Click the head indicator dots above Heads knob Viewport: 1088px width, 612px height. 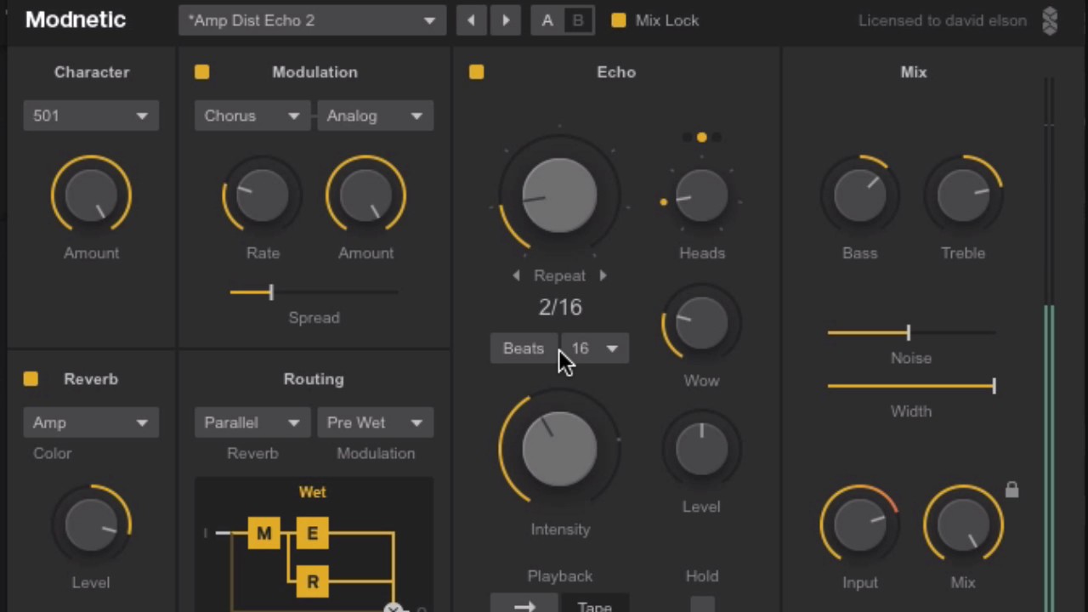tap(701, 137)
